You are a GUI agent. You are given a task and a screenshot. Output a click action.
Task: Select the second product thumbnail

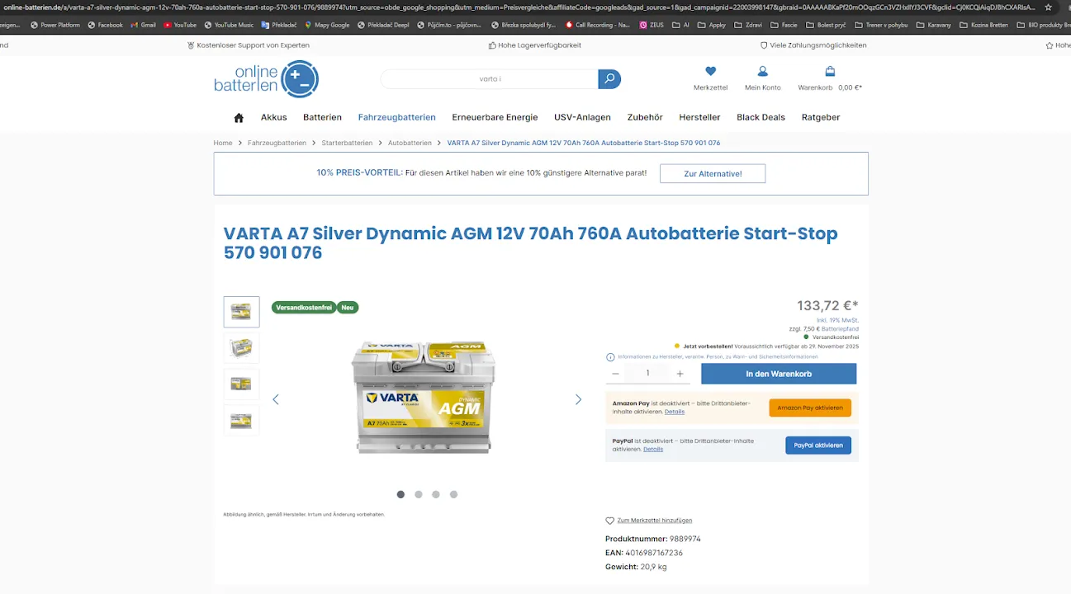pos(241,348)
